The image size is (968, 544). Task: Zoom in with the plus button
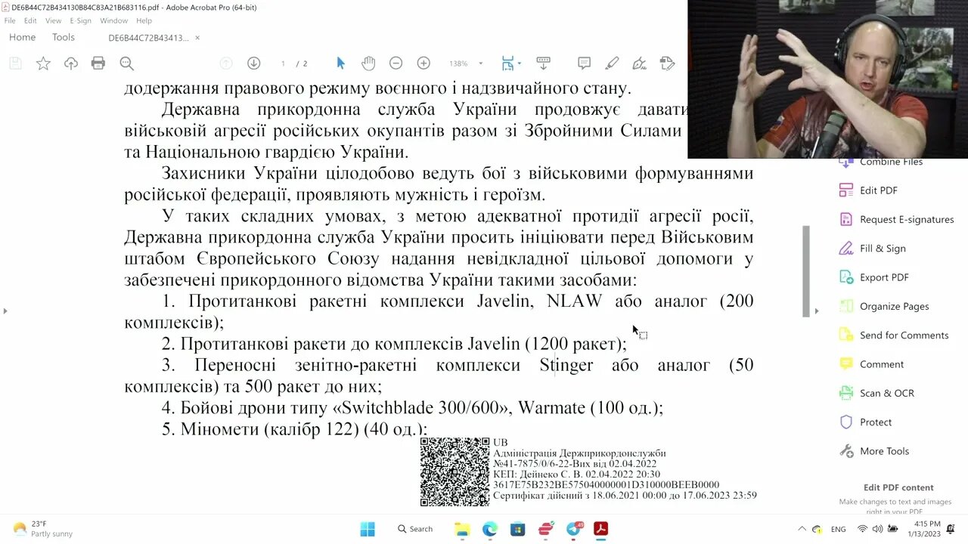coord(423,63)
